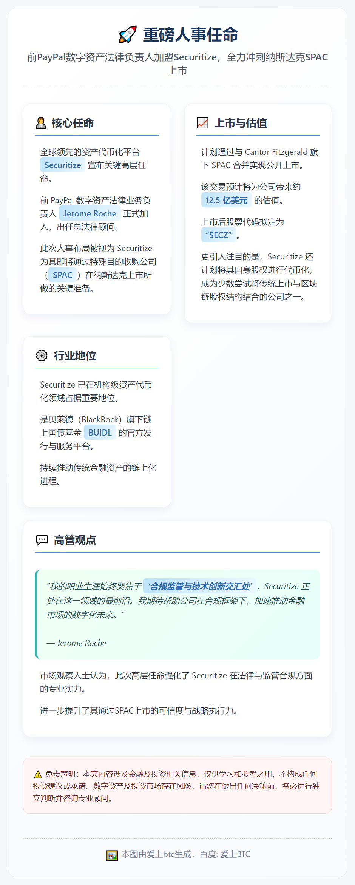Click the 核心任命 section heading
This screenshot has width=355, height=885.
(73, 123)
